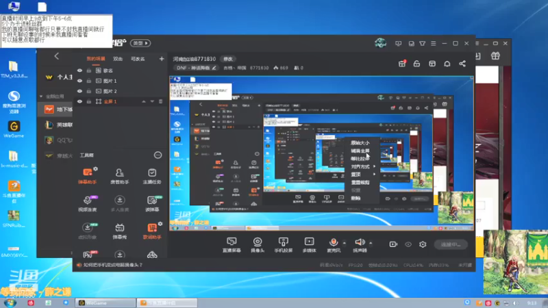
Task: Move 全屏 1 layer down
Action: tap(152, 101)
